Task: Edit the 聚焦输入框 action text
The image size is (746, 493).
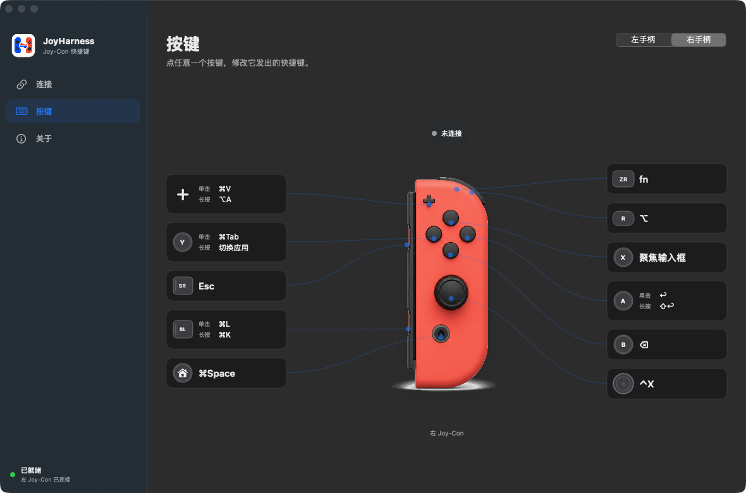Action: 663,257
